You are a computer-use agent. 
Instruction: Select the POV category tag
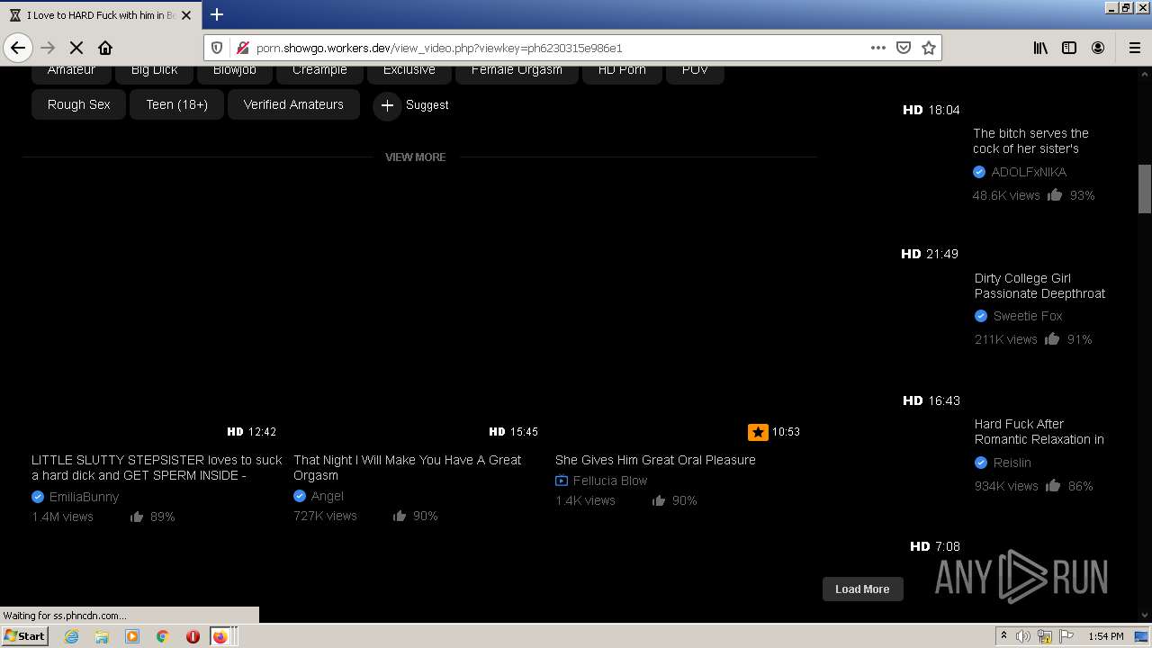(695, 71)
